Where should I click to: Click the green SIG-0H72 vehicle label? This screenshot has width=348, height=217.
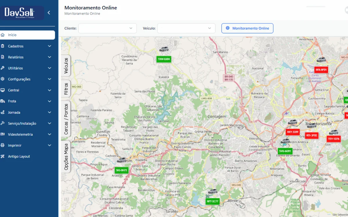pyautogui.click(x=122, y=170)
